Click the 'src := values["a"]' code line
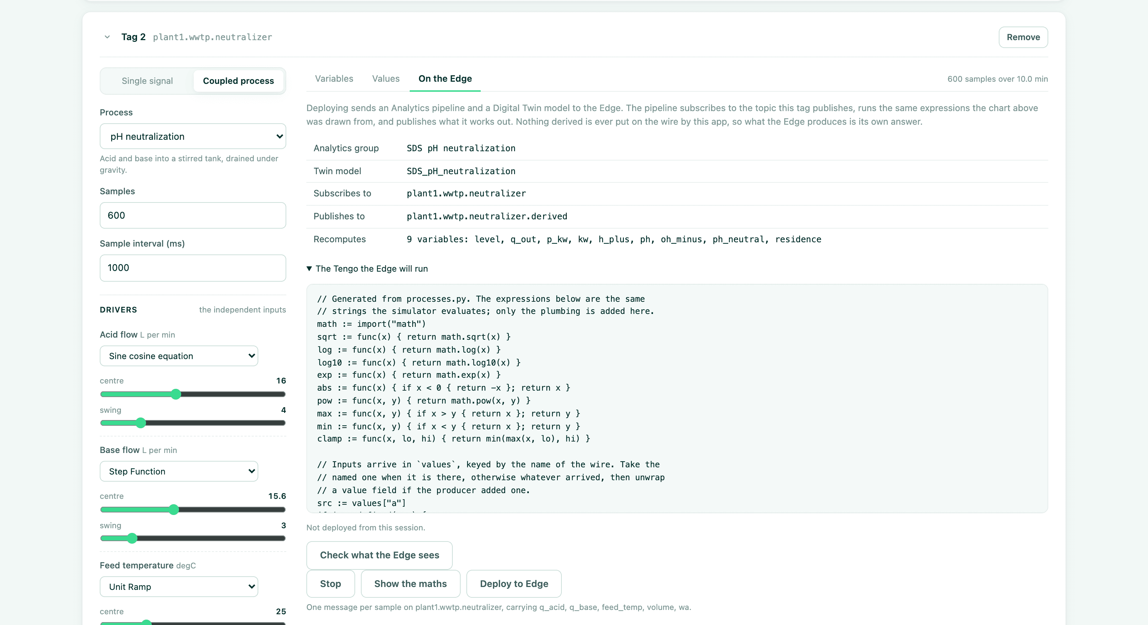 (361, 503)
